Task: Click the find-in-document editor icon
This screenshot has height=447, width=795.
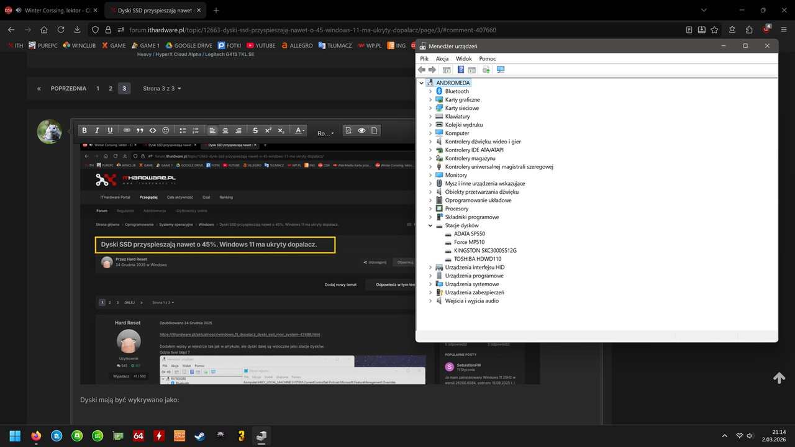Action: tap(348, 130)
